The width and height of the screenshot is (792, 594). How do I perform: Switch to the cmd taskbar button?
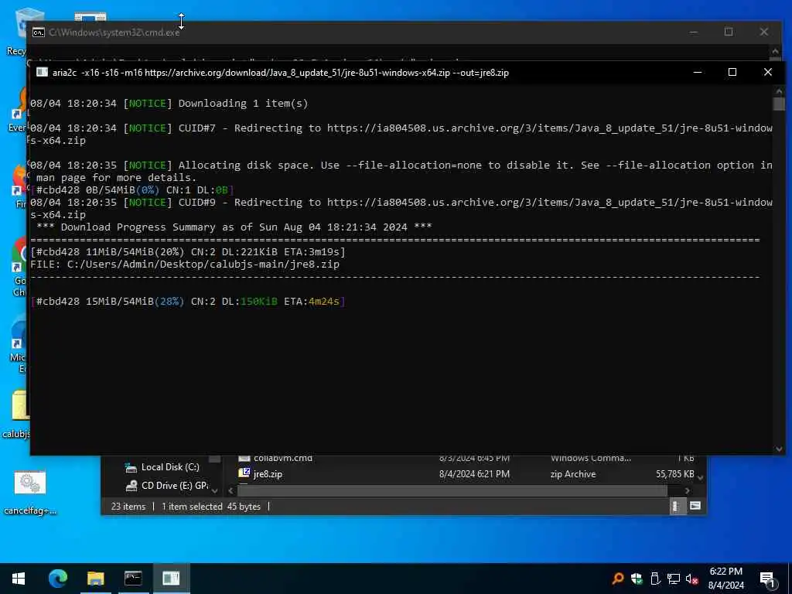pos(133,579)
